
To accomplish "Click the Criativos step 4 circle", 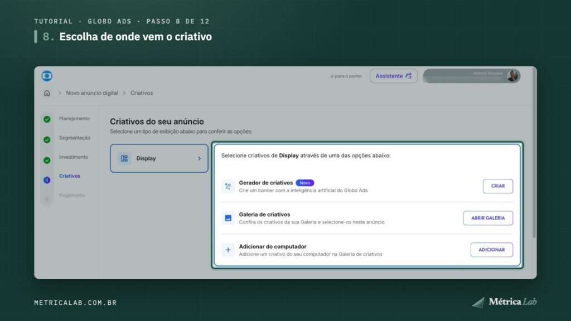I will pos(47,180).
